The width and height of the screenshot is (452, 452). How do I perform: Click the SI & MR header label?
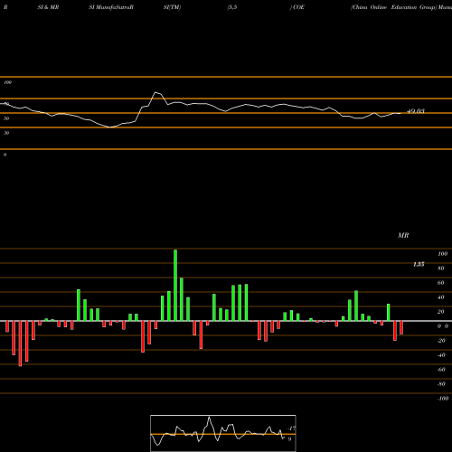coord(48,7)
